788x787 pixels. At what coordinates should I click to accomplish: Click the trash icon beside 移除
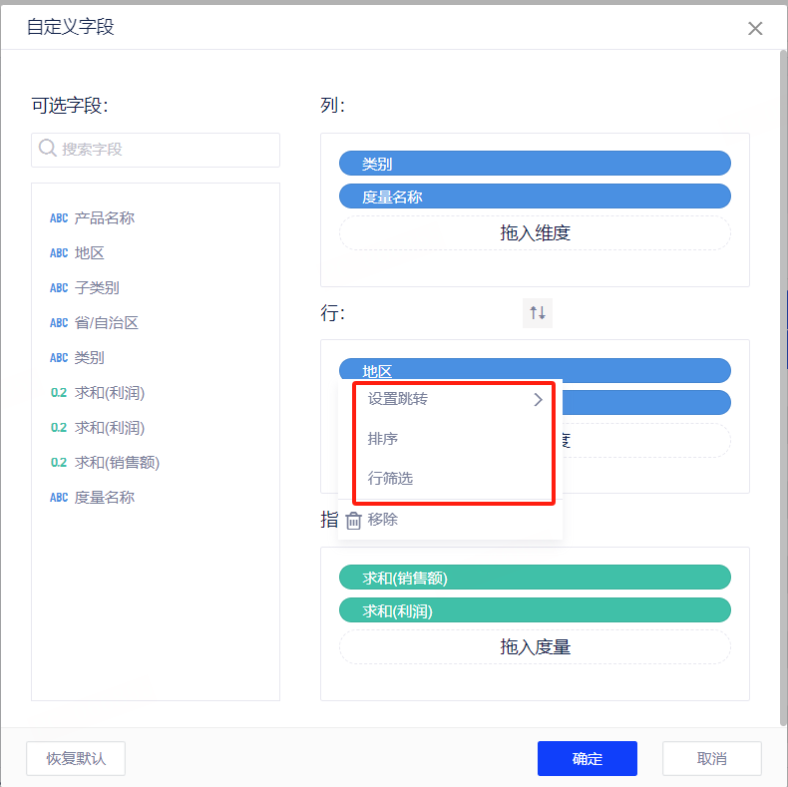353,520
